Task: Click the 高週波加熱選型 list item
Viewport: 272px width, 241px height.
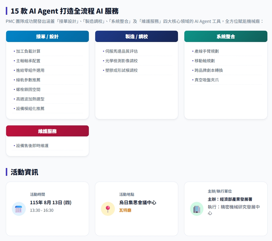Action: [x=47, y=99]
